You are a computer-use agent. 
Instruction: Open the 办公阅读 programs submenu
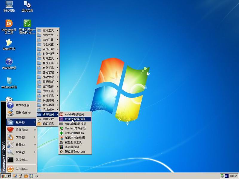pyautogui.click(x=48, y=44)
